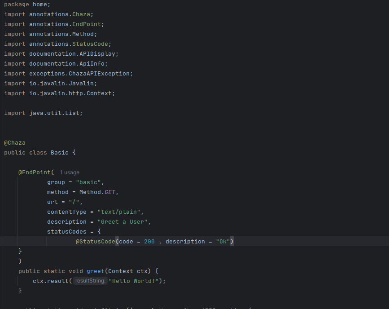Click the "Greet a User" description string
Viewport: 389px width, 309px height.
pos(124,222)
